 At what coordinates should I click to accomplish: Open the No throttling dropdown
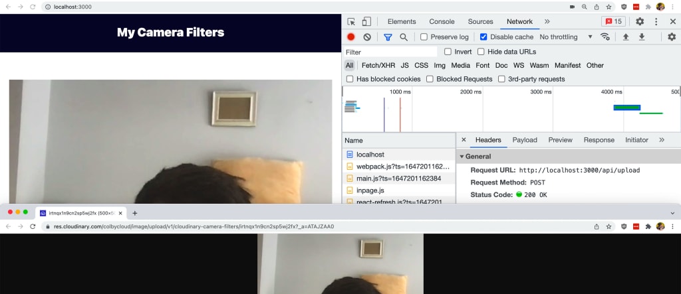565,37
